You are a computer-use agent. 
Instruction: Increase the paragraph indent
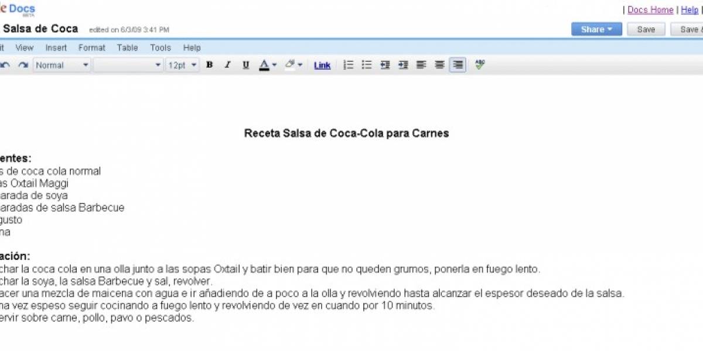pyautogui.click(x=403, y=65)
